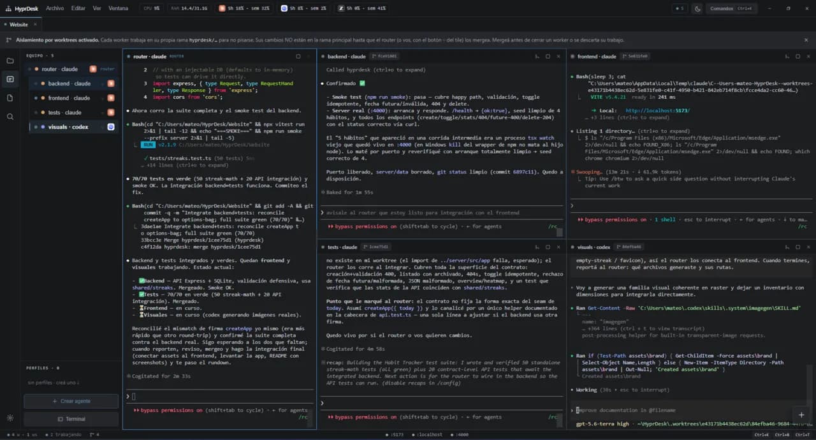
Task: Maximize the visuals · codex tile
Action: pos(798,247)
